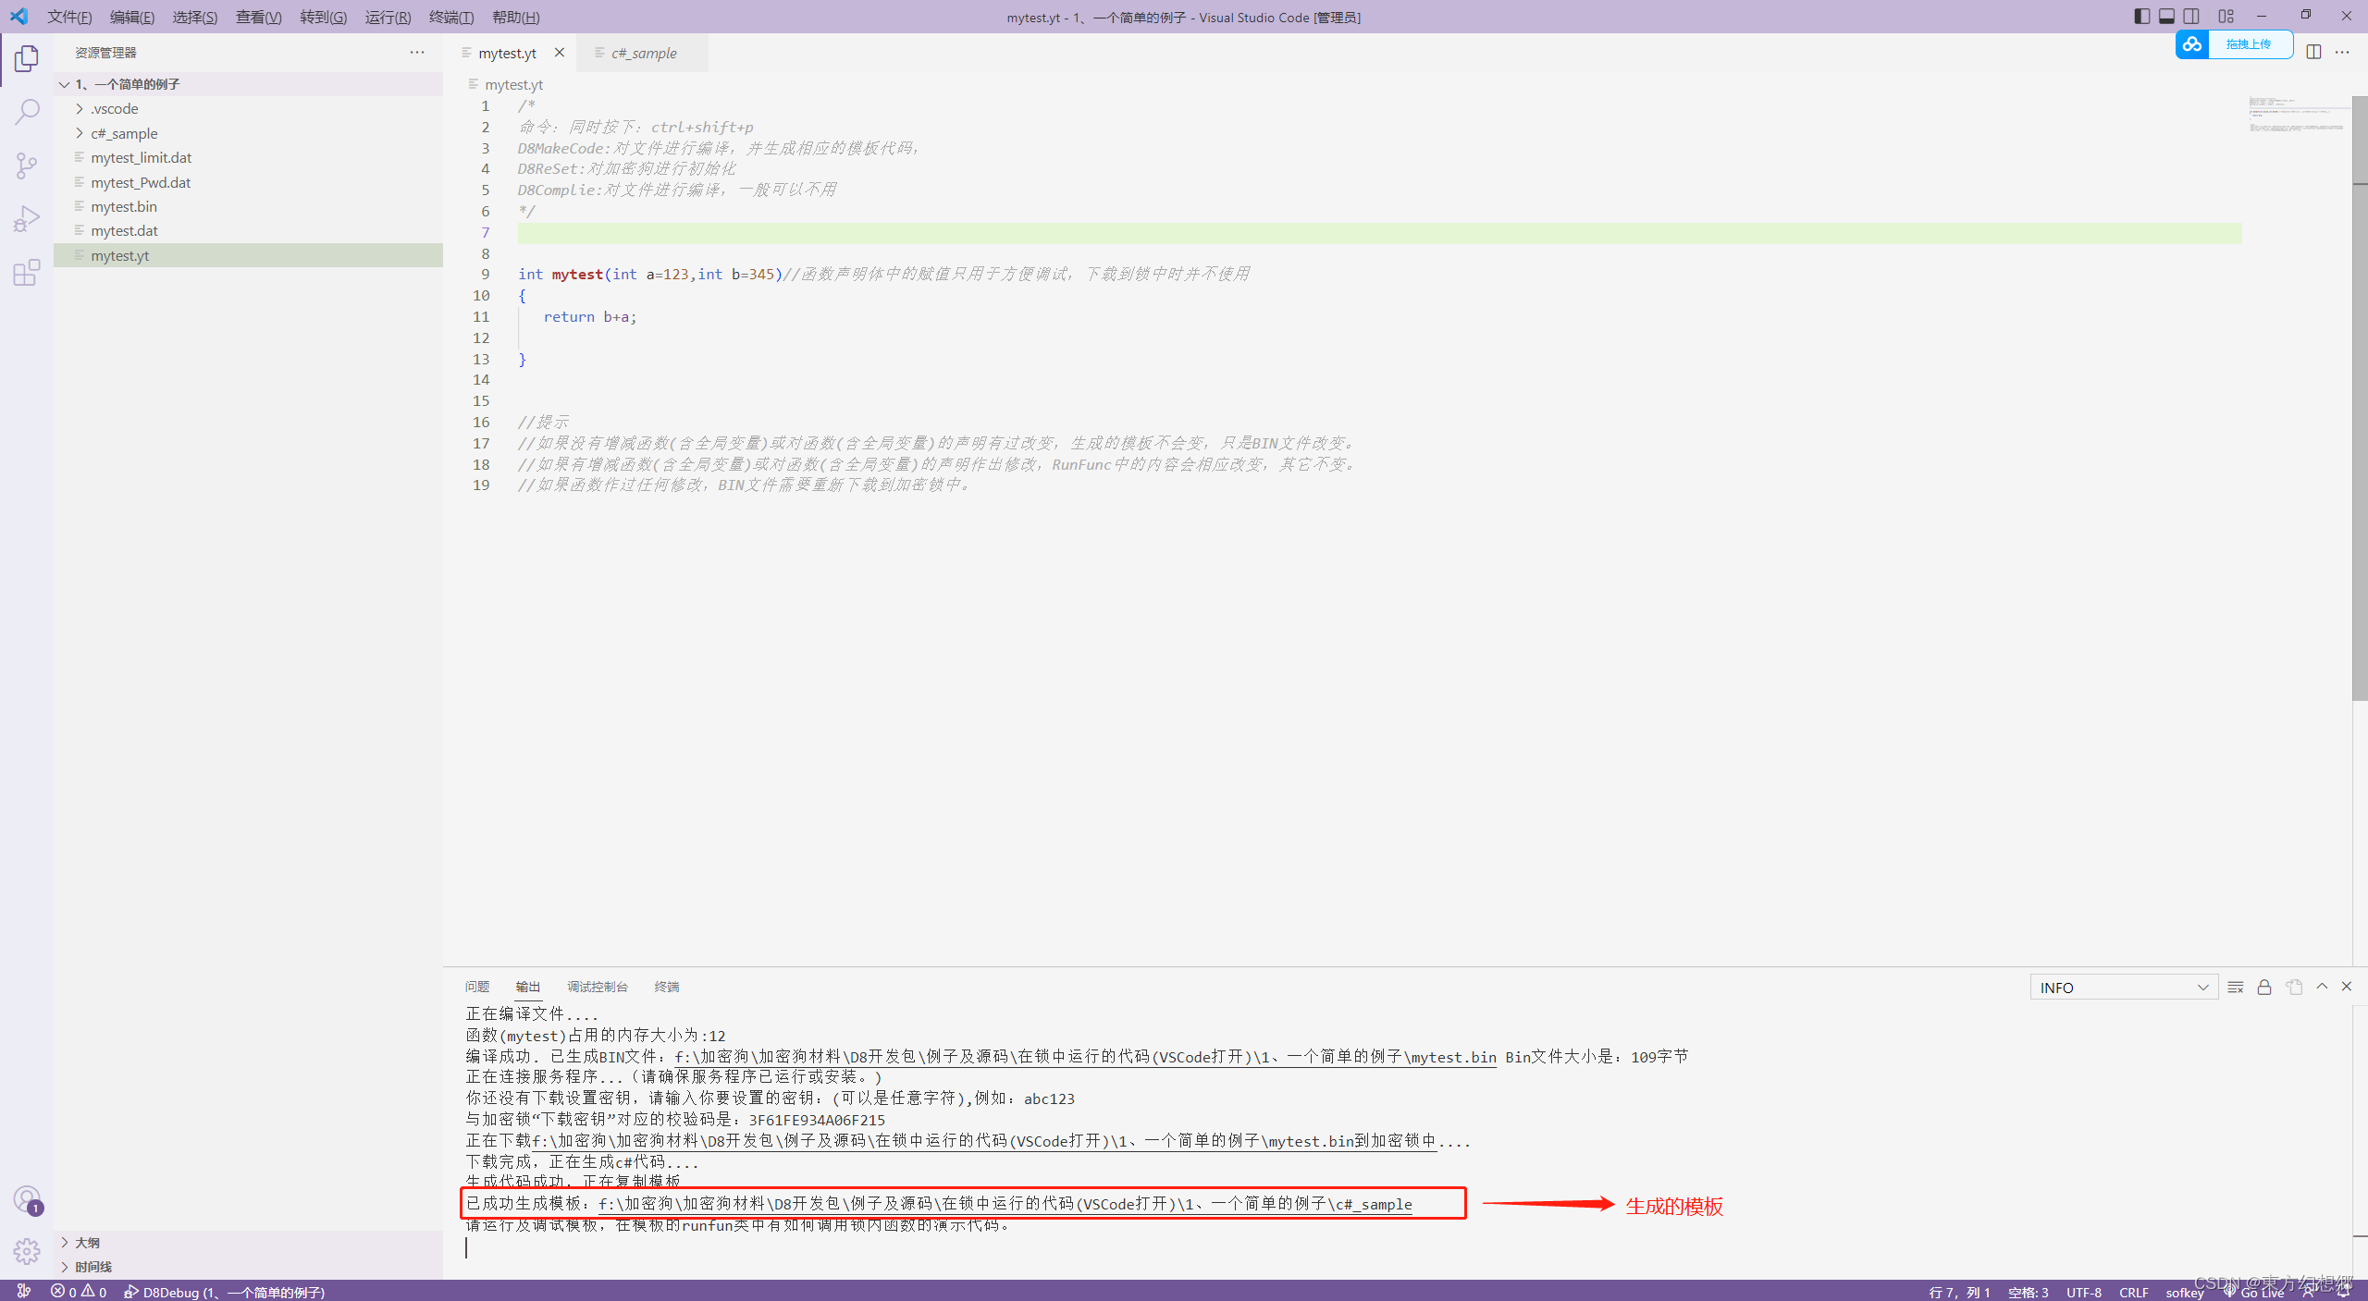Click 行 7, 列 1 cursor position
The width and height of the screenshot is (2368, 1301).
1959,1292
